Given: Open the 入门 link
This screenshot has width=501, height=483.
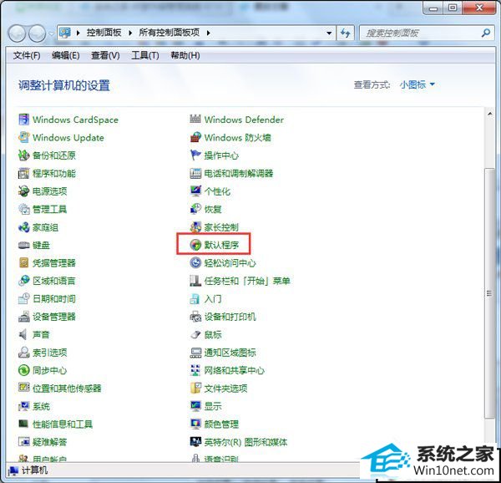Looking at the screenshot, I should (213, 299).
